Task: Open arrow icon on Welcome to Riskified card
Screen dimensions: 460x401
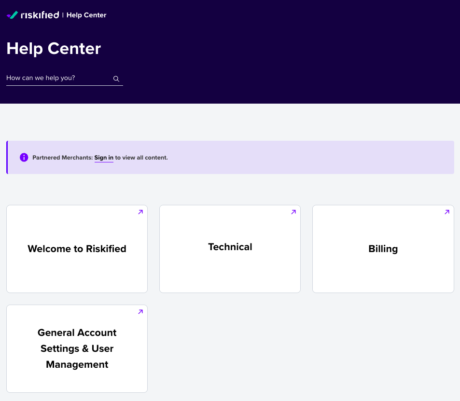Action: [140, 212]
